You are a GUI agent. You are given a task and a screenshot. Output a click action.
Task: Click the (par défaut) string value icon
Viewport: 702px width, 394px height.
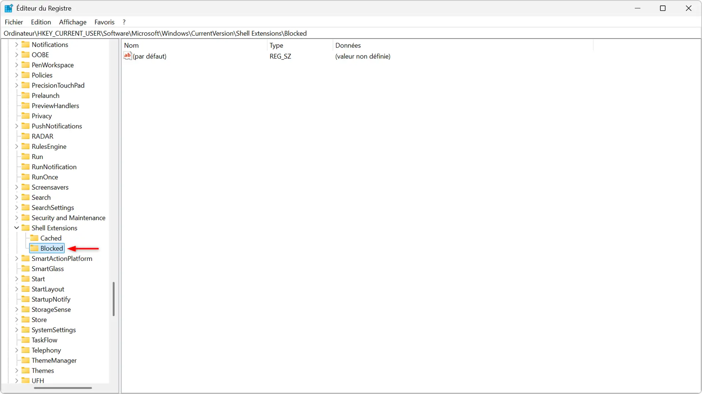[x=128, y=56]
